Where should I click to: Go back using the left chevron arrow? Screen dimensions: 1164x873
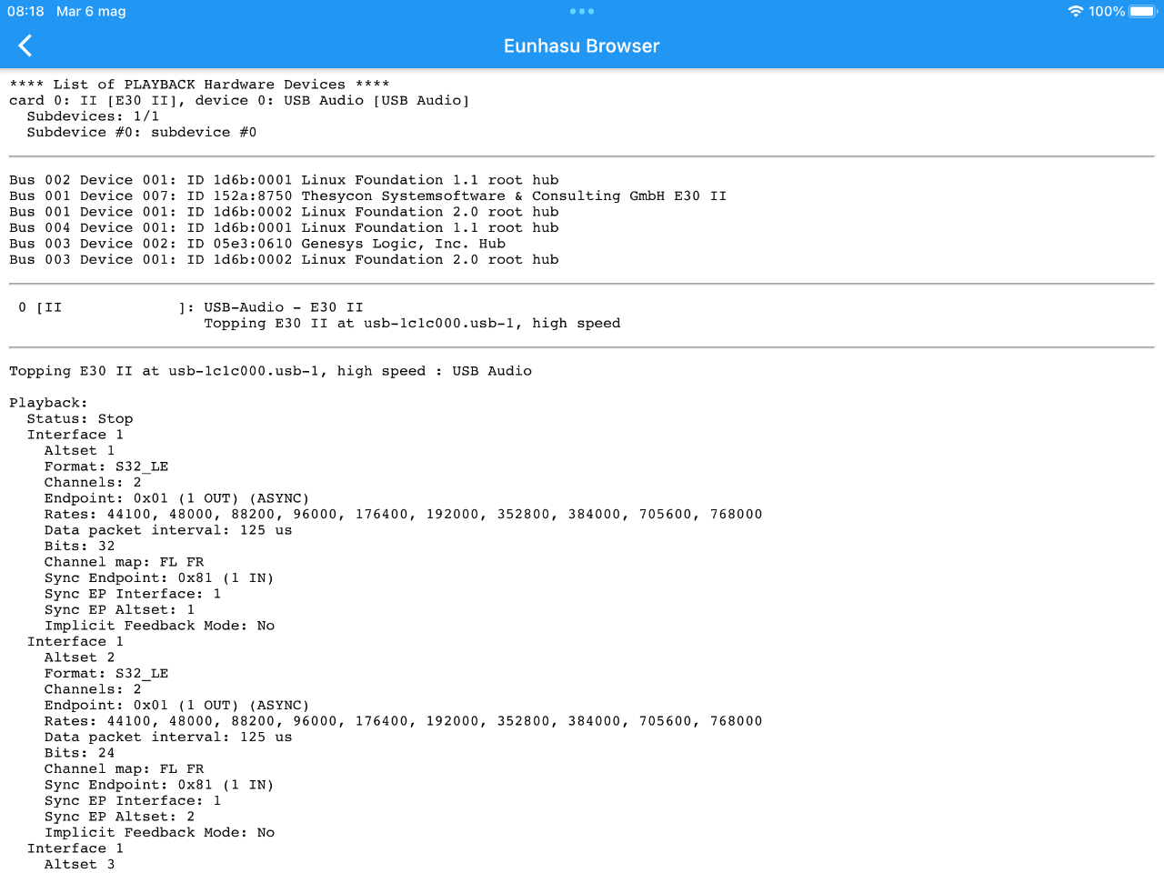coord(25,45)
